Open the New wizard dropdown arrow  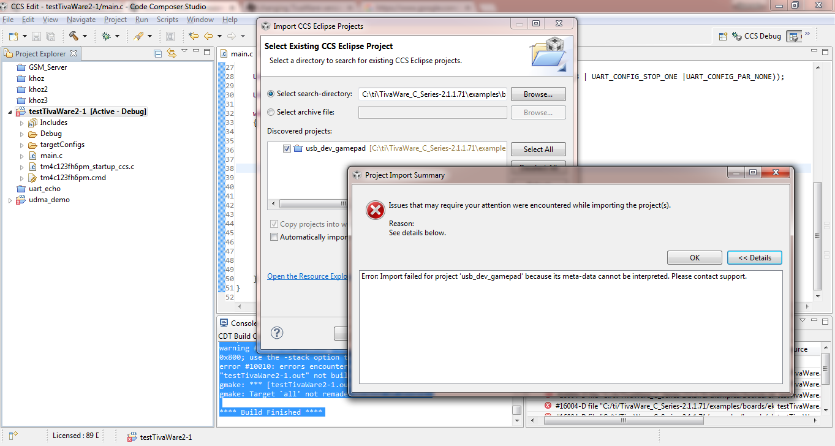tap(23, 37)
